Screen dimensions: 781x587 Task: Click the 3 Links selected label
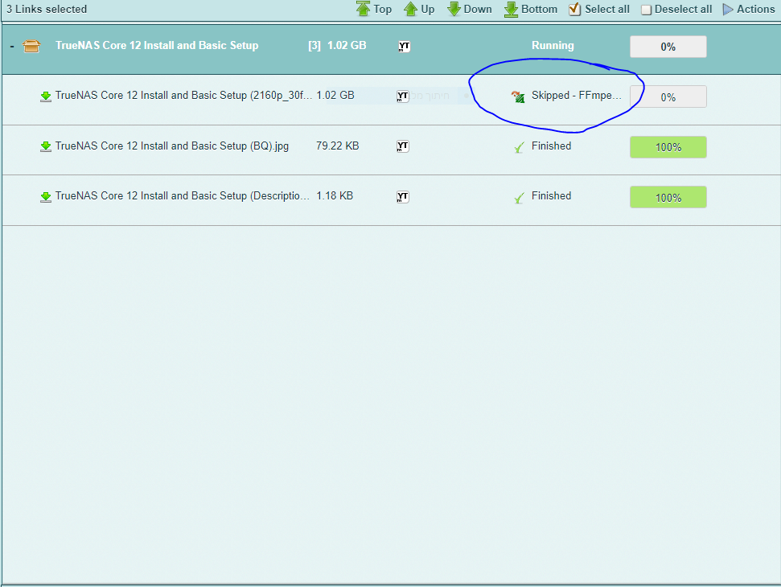click(47, 9)
